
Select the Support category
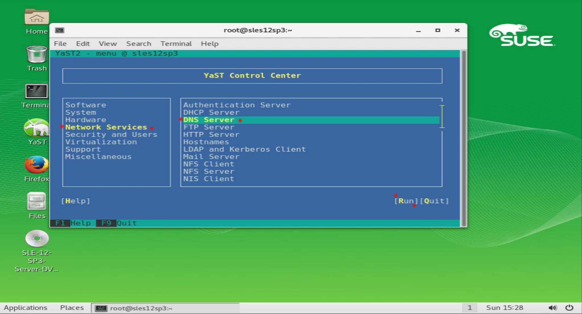(x=83, y=149)
